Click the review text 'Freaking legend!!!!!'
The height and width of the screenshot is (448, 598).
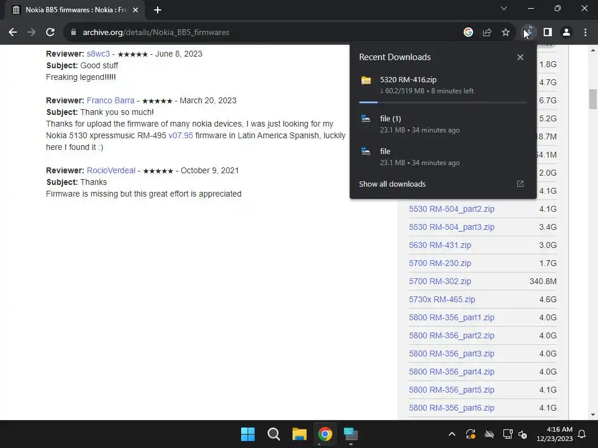click(x=81, y=78)
